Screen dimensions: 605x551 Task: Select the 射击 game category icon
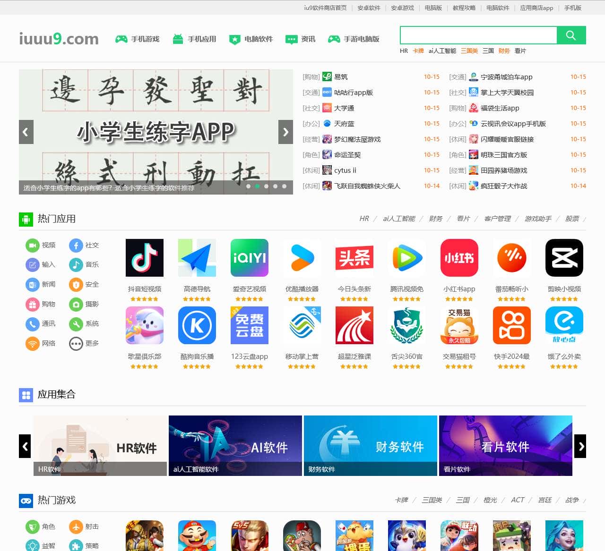point(76,527)
